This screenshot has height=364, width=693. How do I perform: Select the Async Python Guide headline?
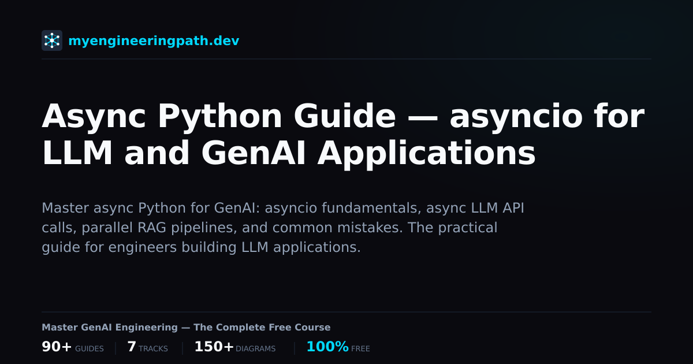343,135
